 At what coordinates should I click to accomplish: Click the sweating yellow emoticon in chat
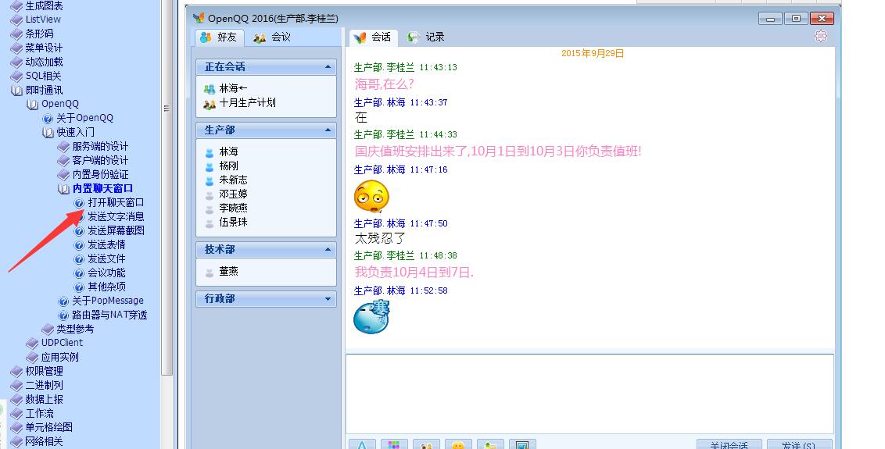click(x=371, y=196)
